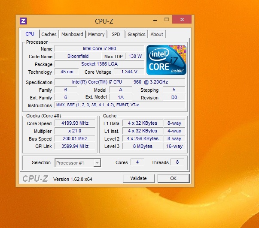This screenshot has width=259, height=228.
Task: Click the OK button
Action: coord(173,178)
